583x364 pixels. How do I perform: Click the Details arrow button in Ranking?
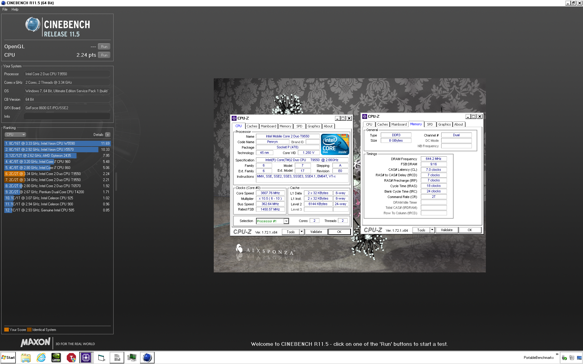point(108,135)
